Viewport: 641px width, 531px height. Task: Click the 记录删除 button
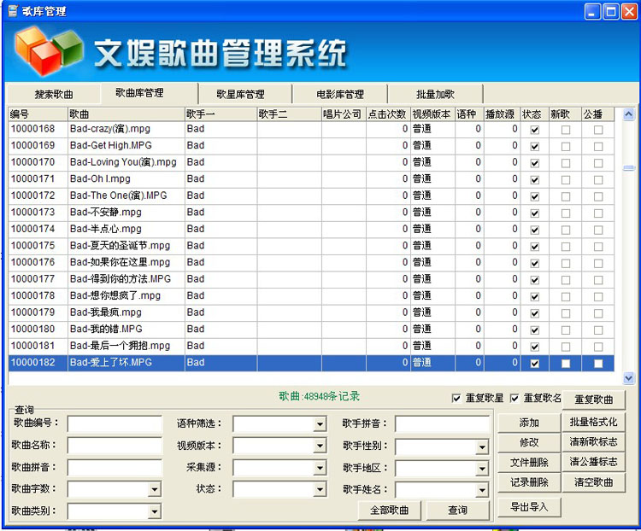[529, 482]
